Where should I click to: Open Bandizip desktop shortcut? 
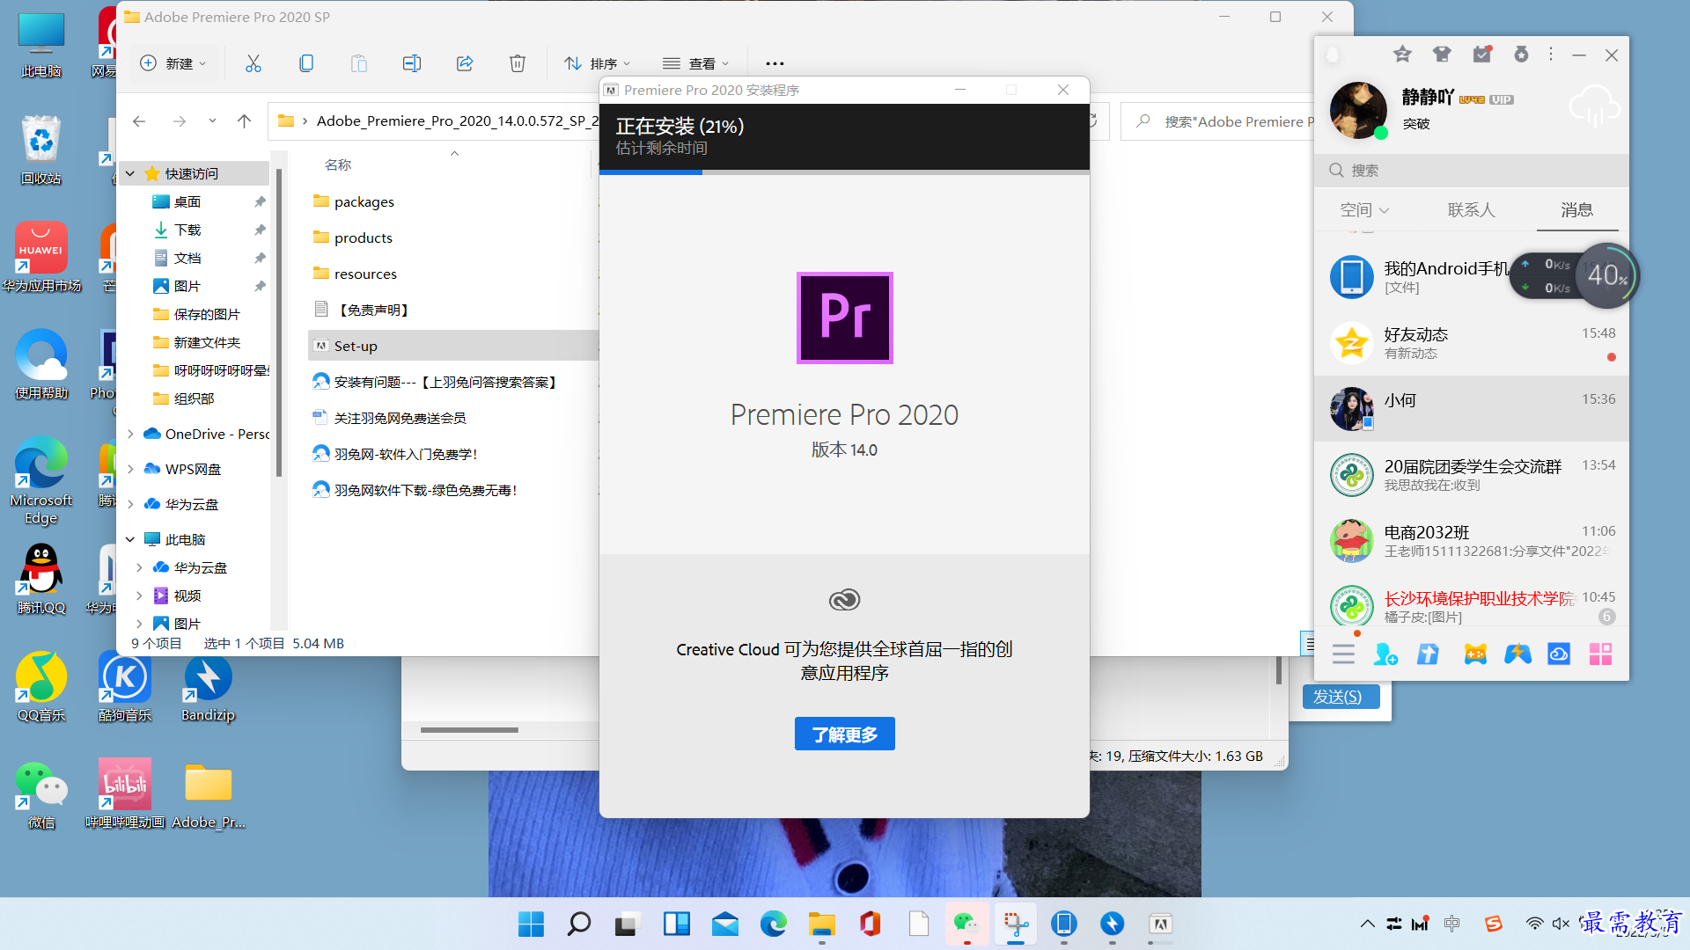click(208, 689)
